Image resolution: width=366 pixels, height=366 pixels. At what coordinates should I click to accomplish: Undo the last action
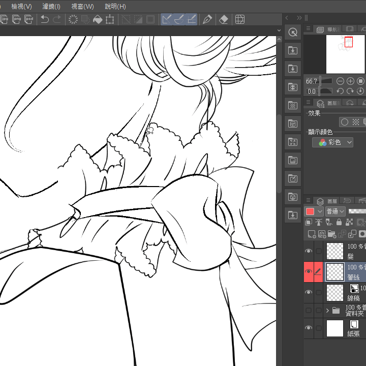click(45, 19)
